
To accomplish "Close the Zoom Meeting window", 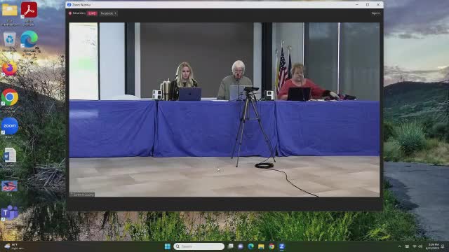I will tap(378, 5).
